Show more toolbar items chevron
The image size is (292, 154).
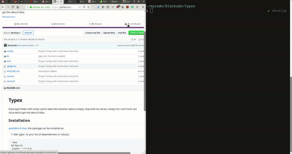(x=137, y=7)
